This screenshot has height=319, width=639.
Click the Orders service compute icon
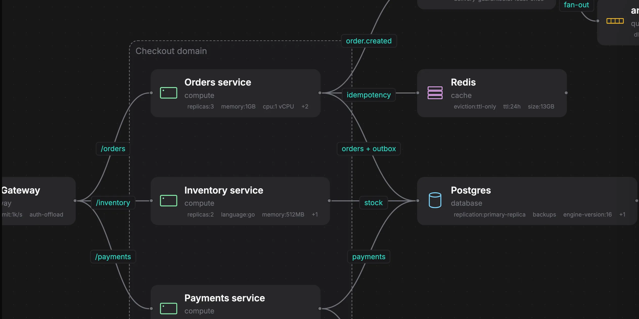[169, 93]
